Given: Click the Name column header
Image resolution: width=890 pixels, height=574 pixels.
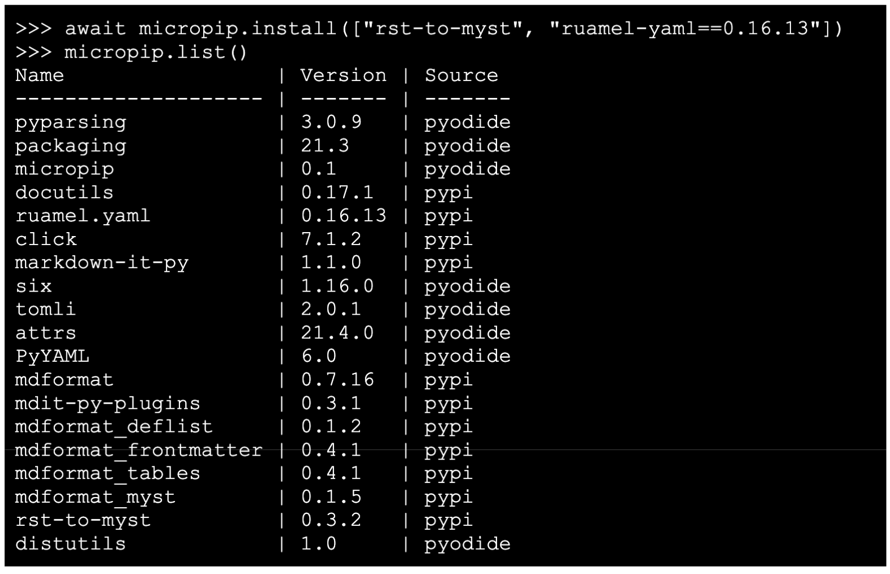Looking at the screenshot, I should (x=40, y=75).
